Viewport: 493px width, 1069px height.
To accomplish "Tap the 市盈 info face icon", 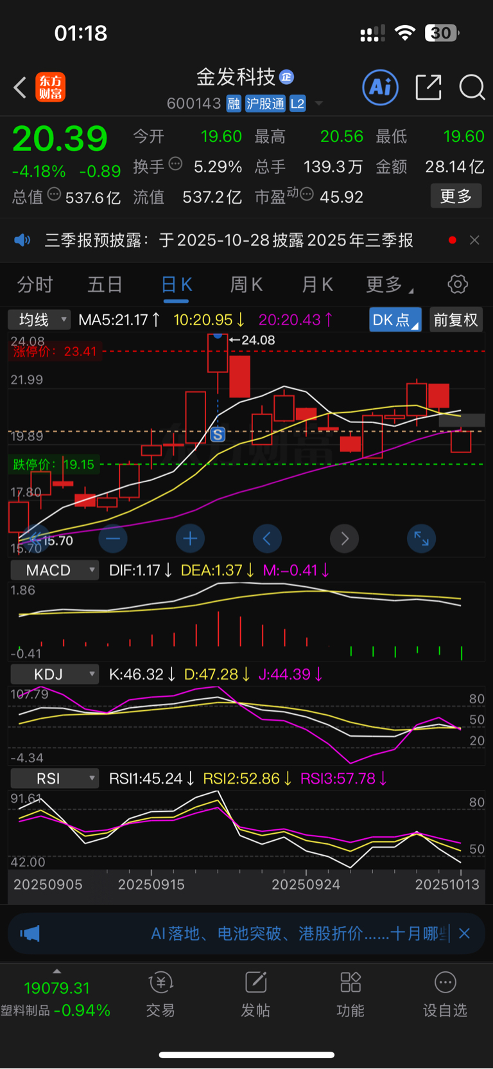I will (307, 194).
